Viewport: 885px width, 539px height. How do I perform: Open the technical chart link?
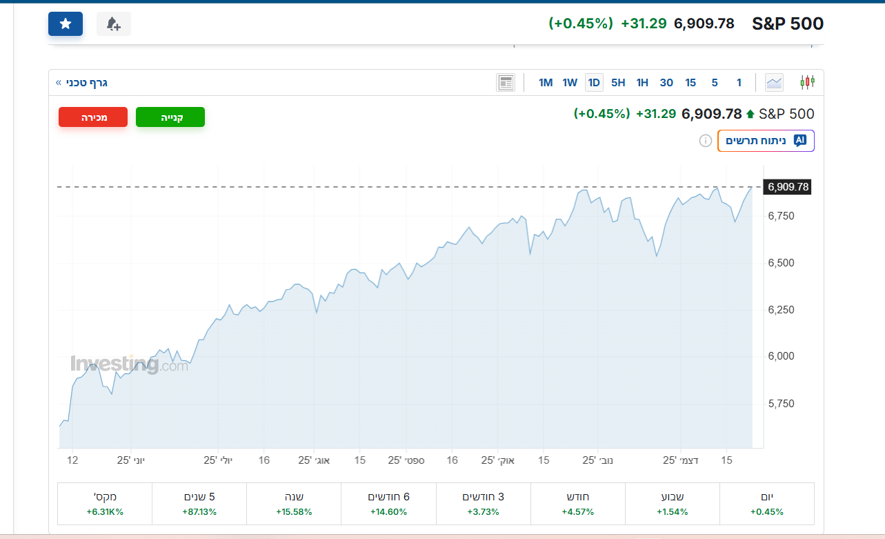click(x=82, y=83)
